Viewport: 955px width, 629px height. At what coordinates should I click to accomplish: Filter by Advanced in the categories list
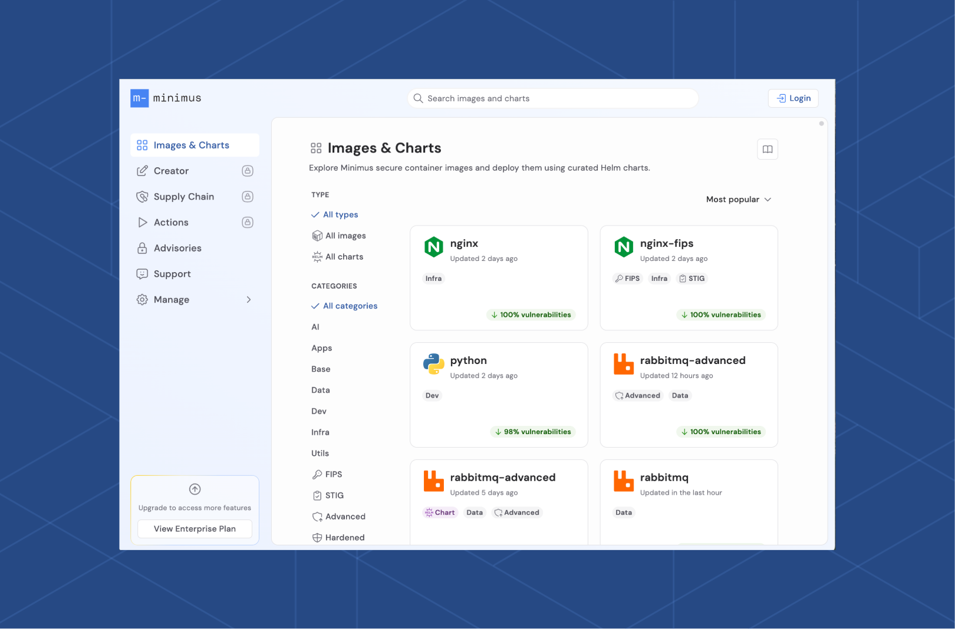(x=339, y=517)
